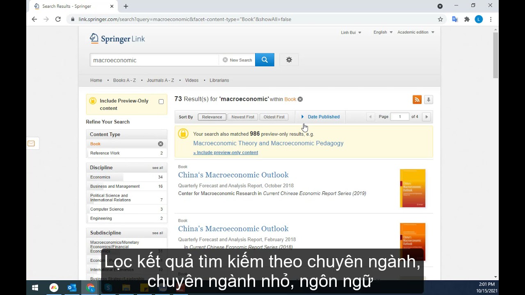Open the Windows Start menu
Viewport: 525px width, 295px height.
(35, 288)
